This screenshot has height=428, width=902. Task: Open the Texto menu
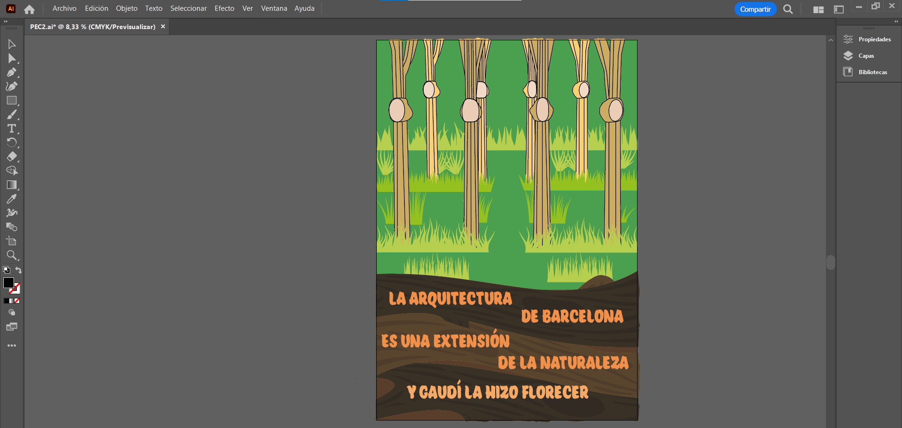154,8
